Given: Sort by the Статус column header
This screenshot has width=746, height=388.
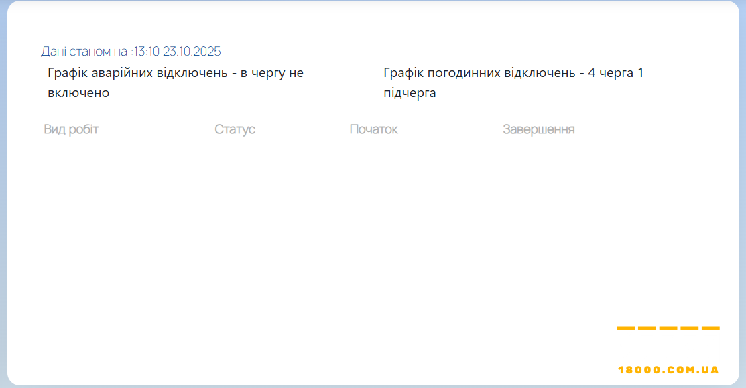Looking at the screenshot, I should click(x=235, y=129).
